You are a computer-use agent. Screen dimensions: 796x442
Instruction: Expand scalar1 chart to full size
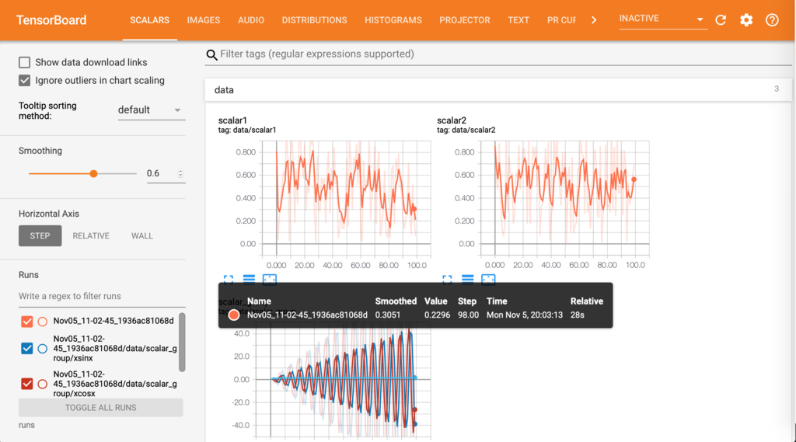[x=229, y=279]
